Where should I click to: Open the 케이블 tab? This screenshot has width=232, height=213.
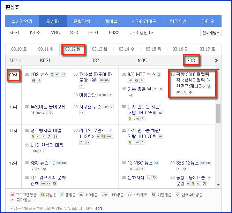tap(111, 21)
